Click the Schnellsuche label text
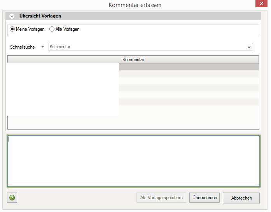Viewport: 271px width, 212px height. tap(22, 47)
